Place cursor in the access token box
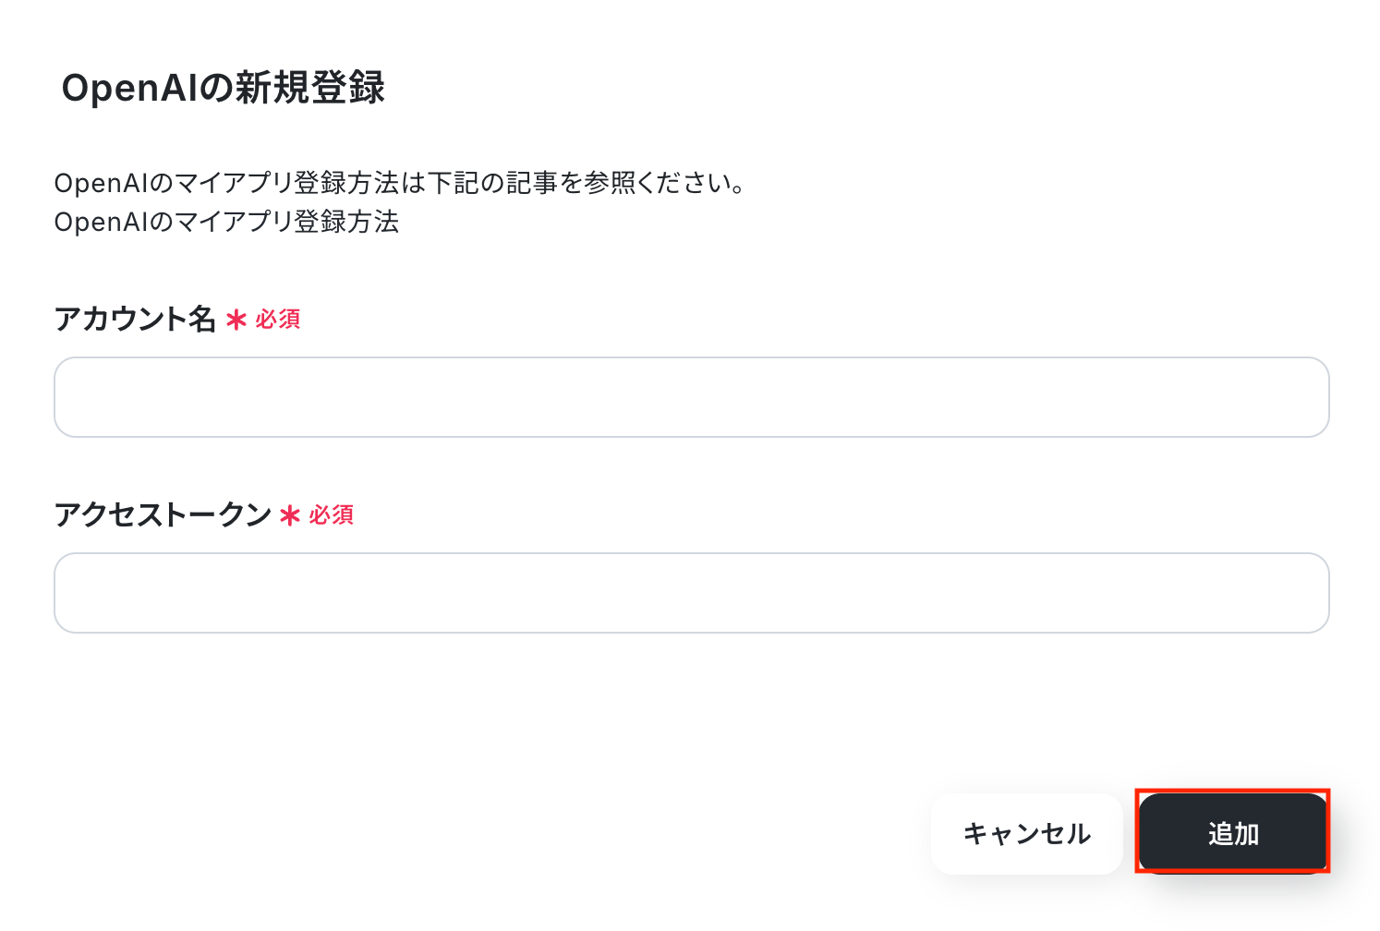 pos(691,593)
